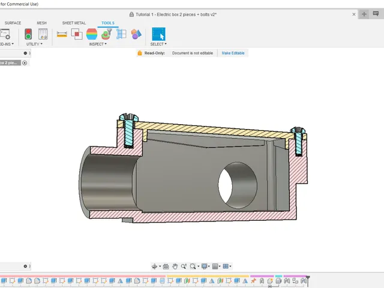The height and width of the screenshot is (288, 384).
Task: Click the pushpin feature in timeline
Action: (253, 281)
